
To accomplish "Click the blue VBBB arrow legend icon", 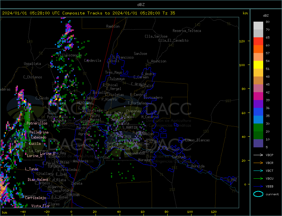I will (258, 186).
